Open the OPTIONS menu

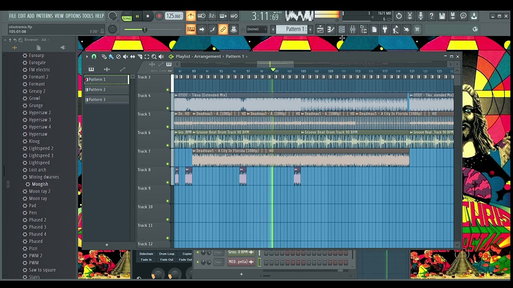click(73, 16)
